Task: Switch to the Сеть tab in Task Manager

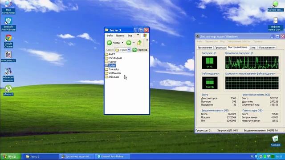Action: pyautogui.click(x=252, y=48)
